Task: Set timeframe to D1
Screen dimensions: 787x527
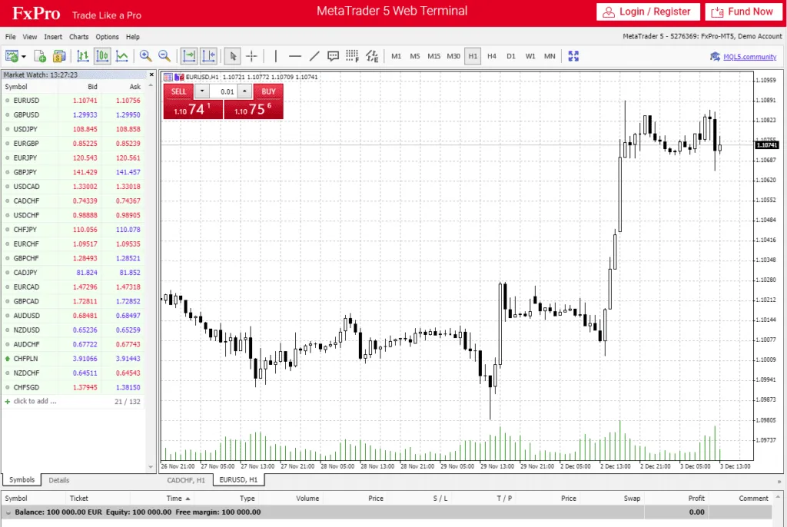Action: [511, 56]
